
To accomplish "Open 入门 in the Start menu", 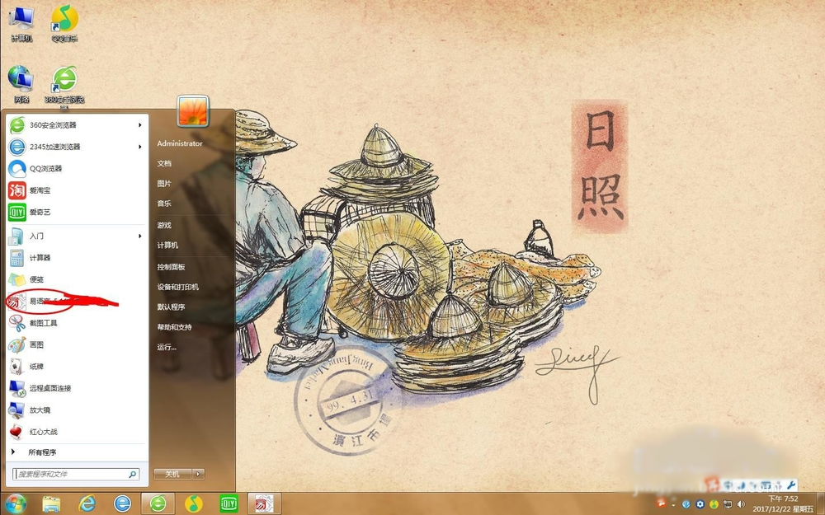I will tap(76, 236).
